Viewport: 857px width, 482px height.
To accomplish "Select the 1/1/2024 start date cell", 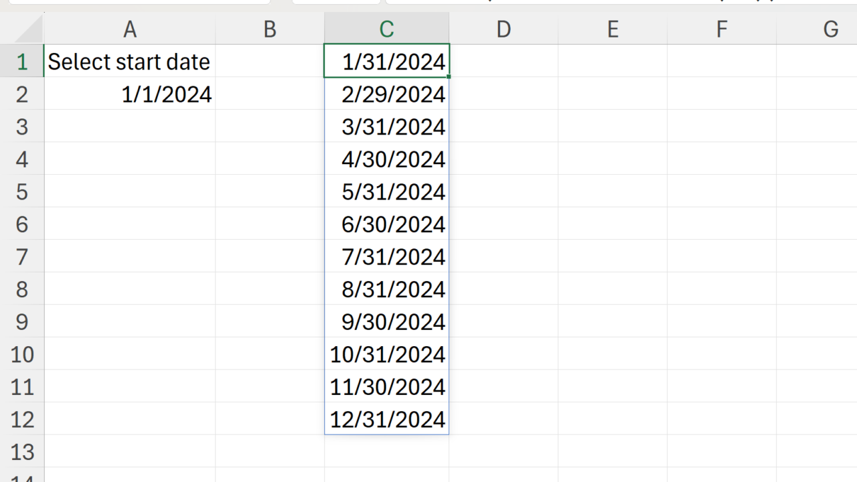I will click(x=166, y=94).
